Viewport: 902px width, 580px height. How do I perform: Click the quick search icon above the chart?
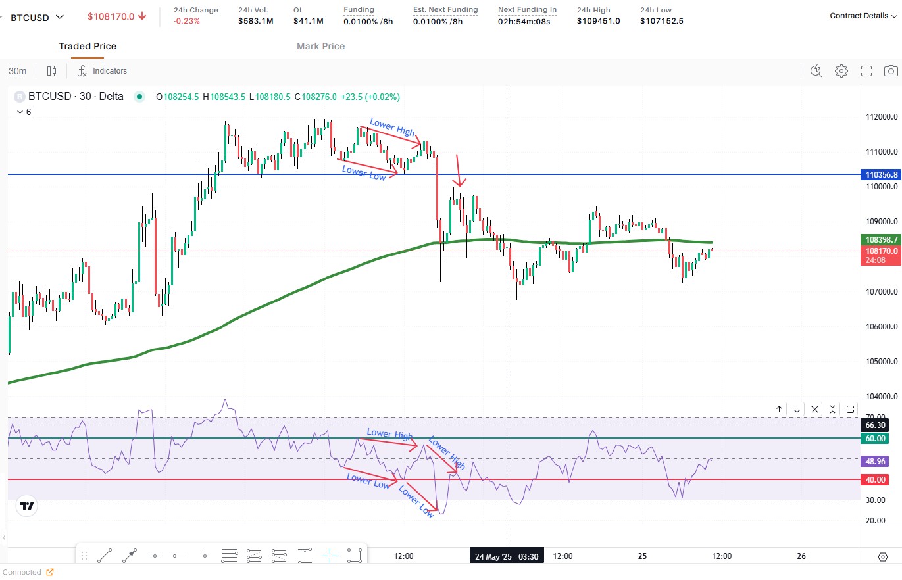(816, 71)
